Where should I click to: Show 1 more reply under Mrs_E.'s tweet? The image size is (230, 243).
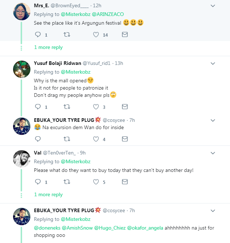pos(48,48)
